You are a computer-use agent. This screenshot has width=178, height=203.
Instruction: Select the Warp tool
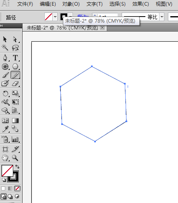[x=5, y=102]
